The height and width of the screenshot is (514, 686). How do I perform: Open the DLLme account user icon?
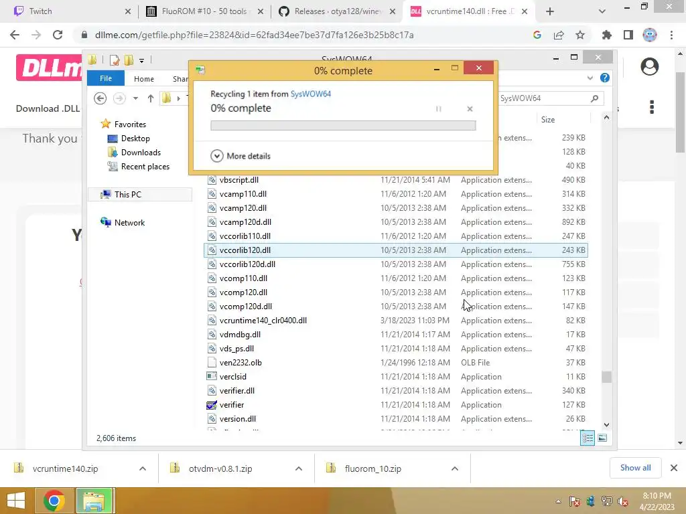click(x=650, y=66)
